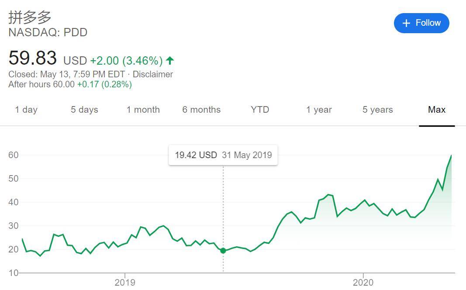Show the 1 year chart range
Screen dimensions: 466x290
[x=319, y=110]
